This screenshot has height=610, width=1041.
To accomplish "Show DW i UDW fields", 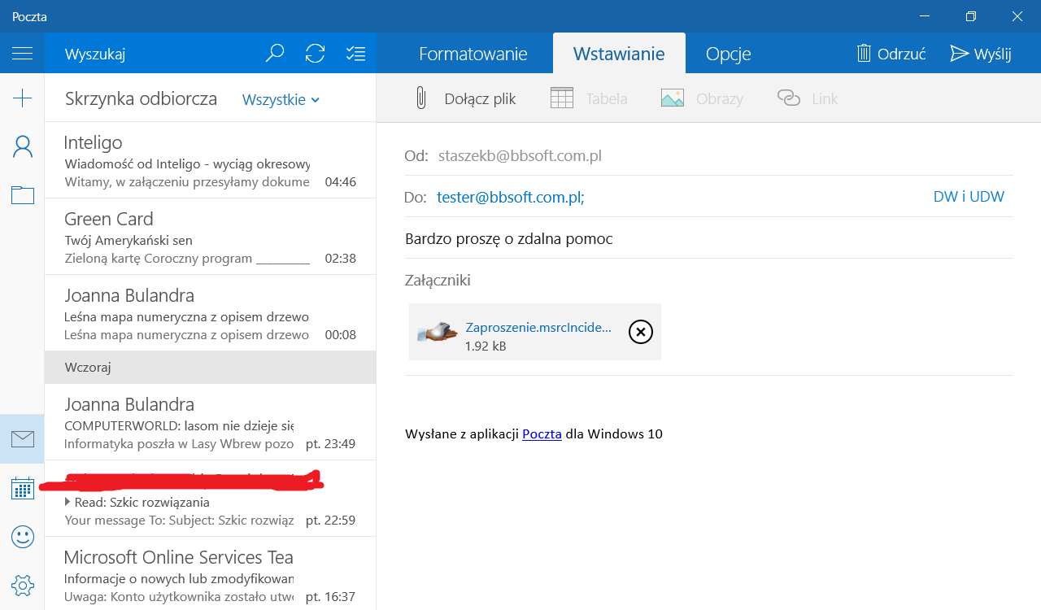I will (x=968, y=197).
